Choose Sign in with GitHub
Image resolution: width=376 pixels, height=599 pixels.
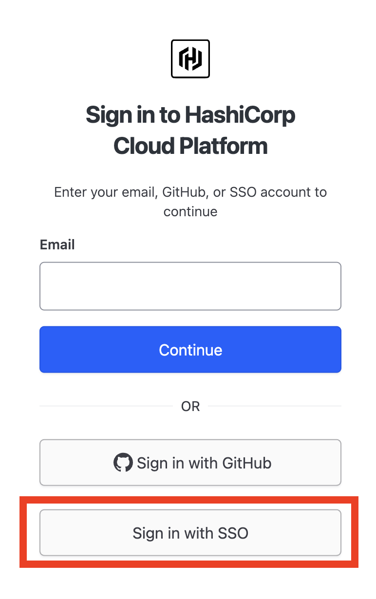pos(190,463)
